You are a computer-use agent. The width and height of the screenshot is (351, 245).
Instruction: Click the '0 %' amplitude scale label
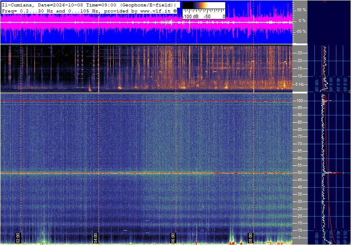[302, 21]
